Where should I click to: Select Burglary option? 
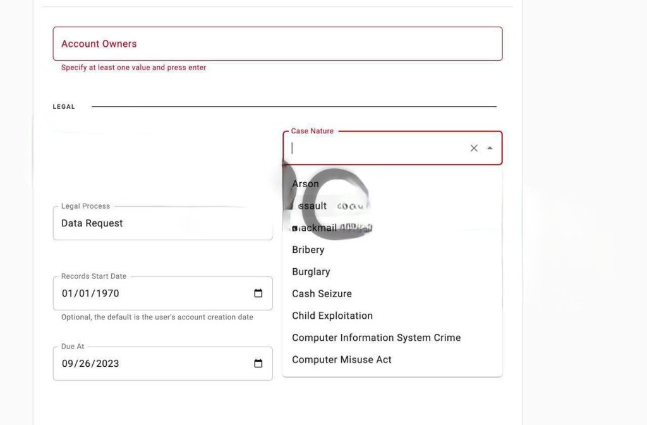pos(311,272)
